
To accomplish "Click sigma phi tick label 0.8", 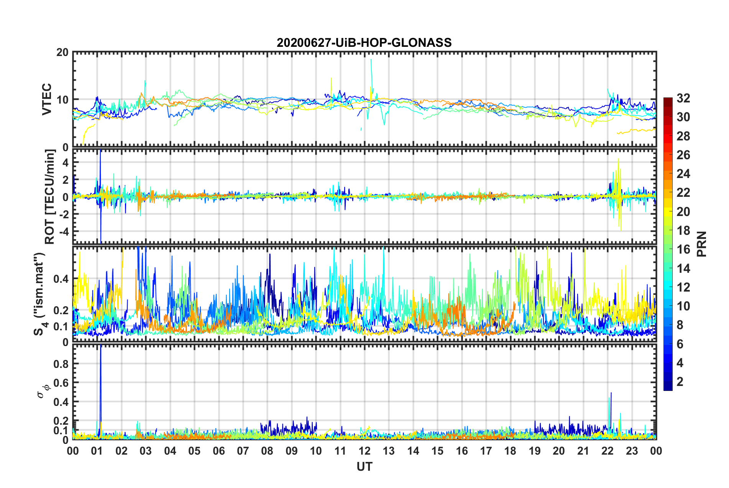I will point(61,364).
